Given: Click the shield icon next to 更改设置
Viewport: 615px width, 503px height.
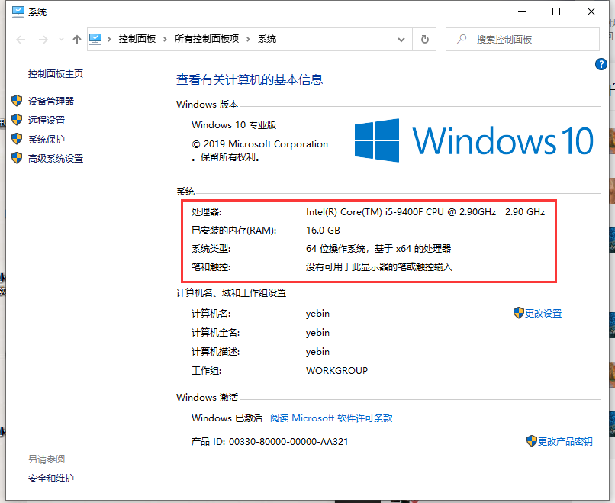Looking at the screenshot, I should [517, 313].
